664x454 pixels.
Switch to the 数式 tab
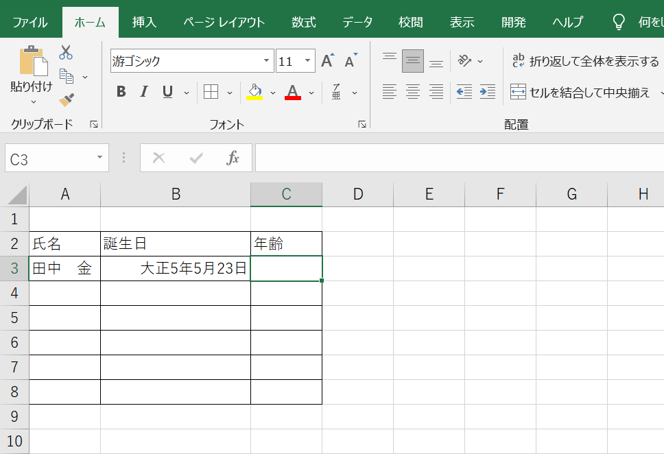click(304, 22)
